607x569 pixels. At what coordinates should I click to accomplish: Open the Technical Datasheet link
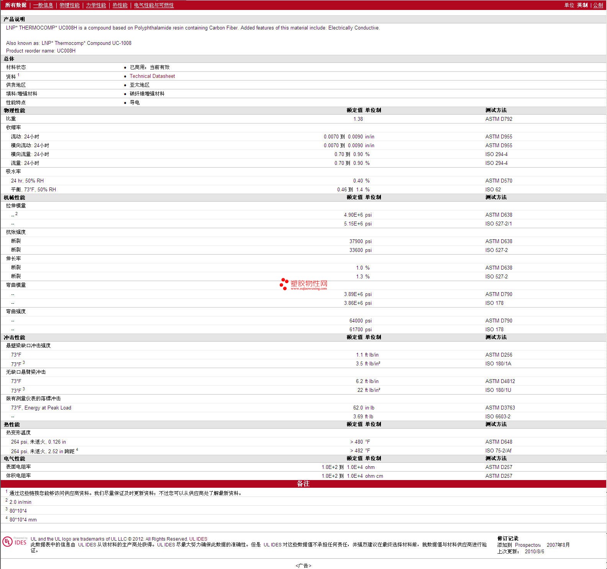tap(152, 76)
